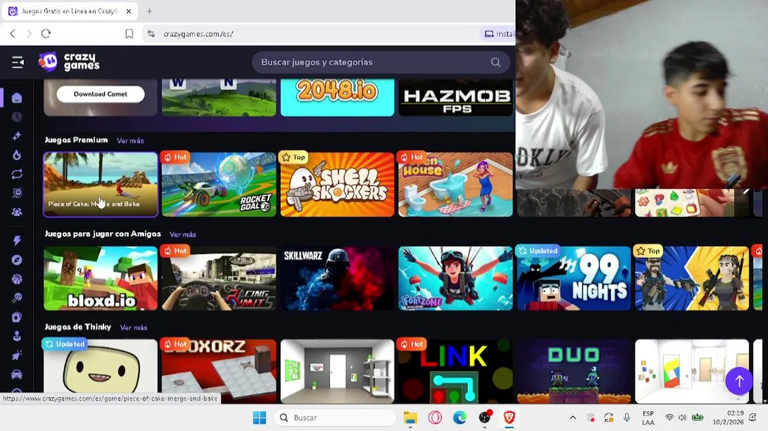Image resolution: width=768 pixels, height=431 pixels.
Task: Open the soldiers Top game thumbnail
Action: point(692,278)
